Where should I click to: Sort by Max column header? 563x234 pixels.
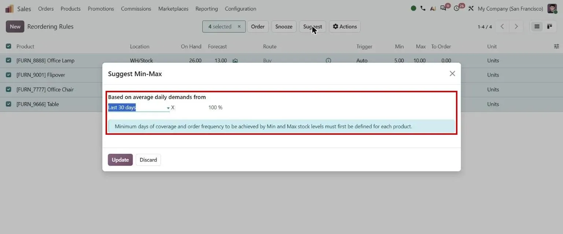click(421, 47)
